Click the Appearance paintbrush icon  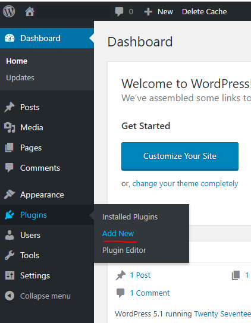10,195
